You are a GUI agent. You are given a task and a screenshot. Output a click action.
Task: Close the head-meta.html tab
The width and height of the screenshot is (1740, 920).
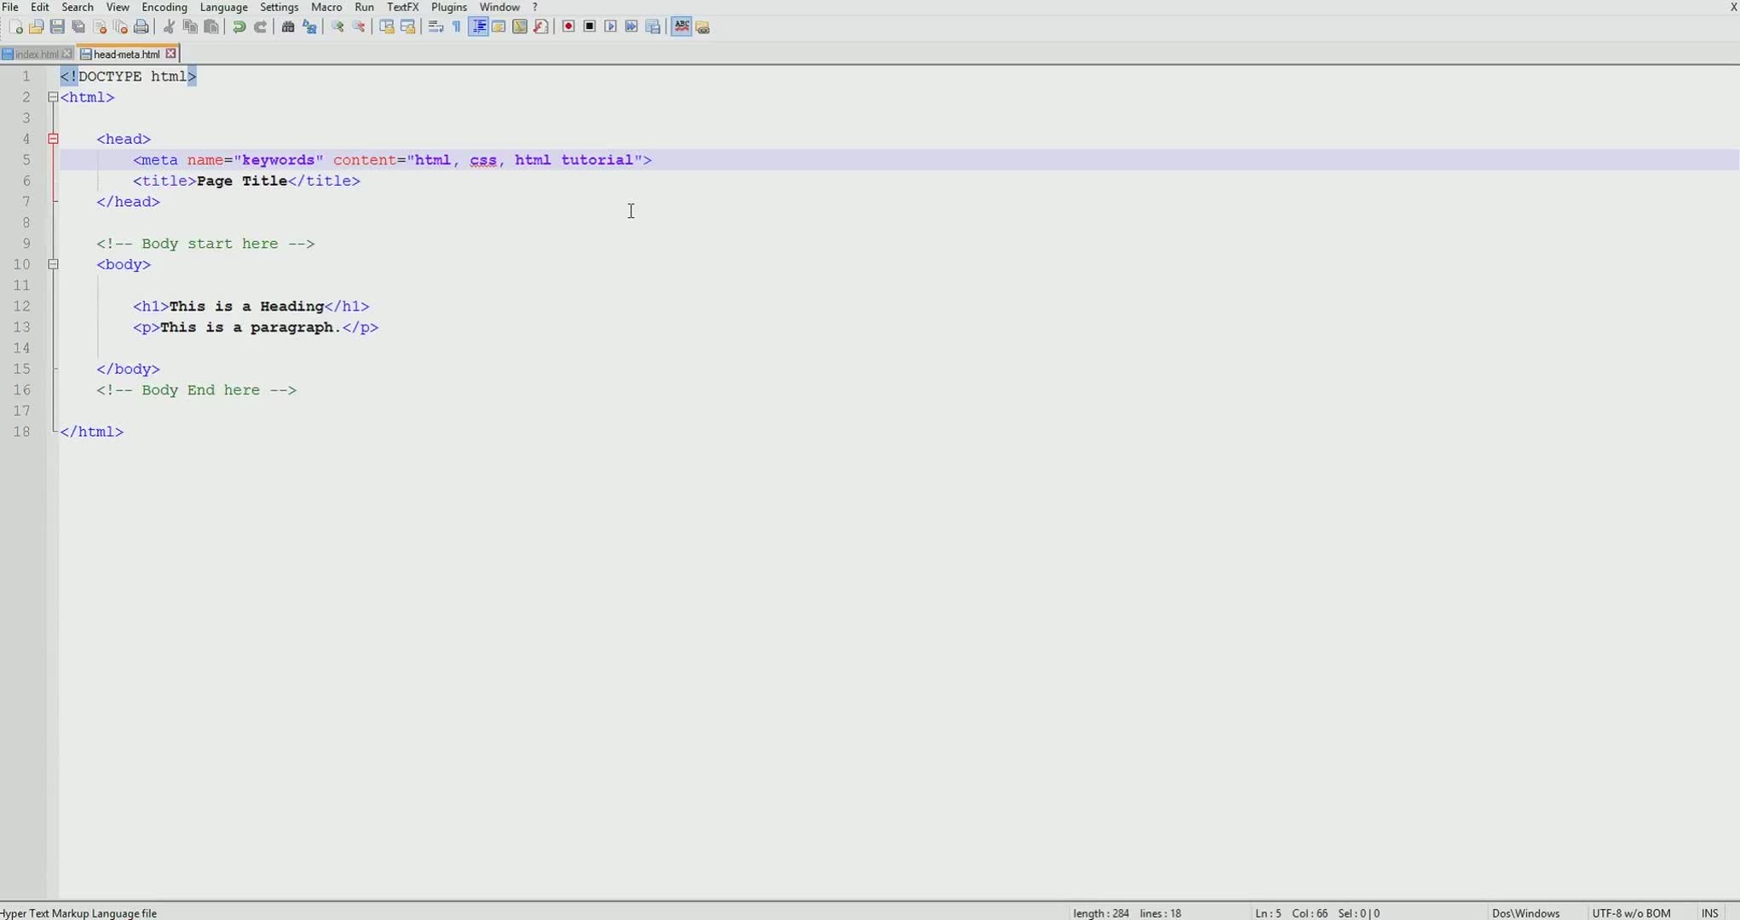point(171,54)
